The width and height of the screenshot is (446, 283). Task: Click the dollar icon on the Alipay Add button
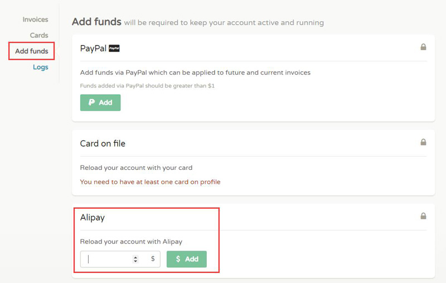tap(178, 259)
